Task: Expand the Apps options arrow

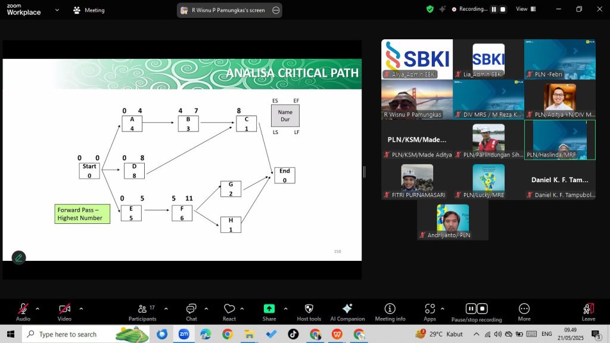Action: click(443, 309)
